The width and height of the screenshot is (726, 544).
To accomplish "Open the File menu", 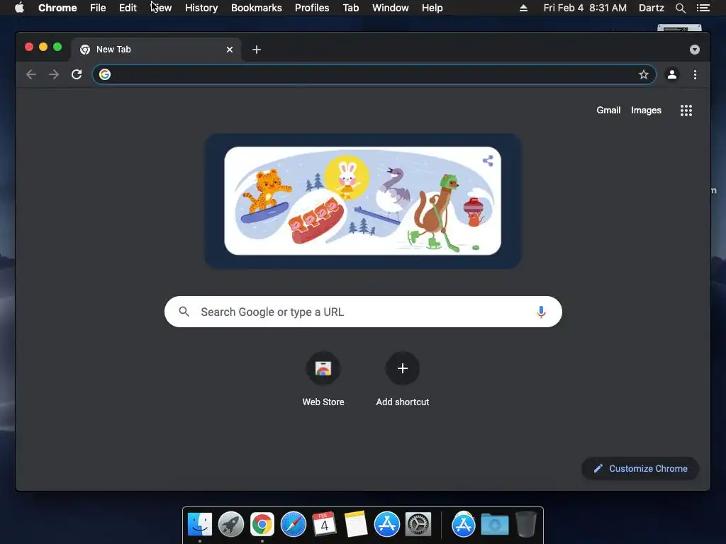I will 98,8.
